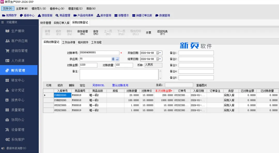Image resolution: width=279 pixels, height=153 pixels.
Task: Switch to the 工作流程 tab
Action: [96, 42]
